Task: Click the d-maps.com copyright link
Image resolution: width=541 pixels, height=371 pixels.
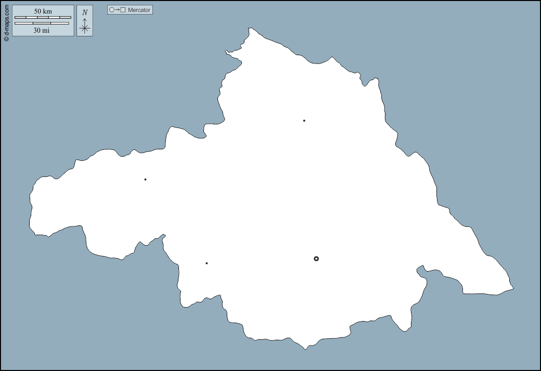Action: point(6,21)
